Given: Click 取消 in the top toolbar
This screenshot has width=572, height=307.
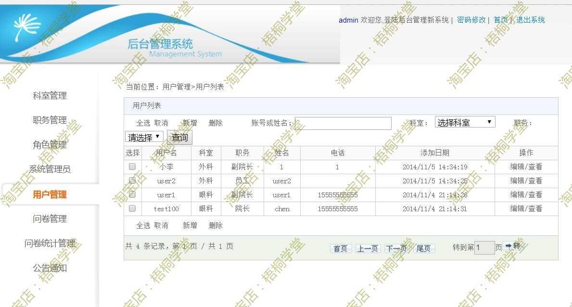Looking at the screenshot, I should (x=161, y=123).
